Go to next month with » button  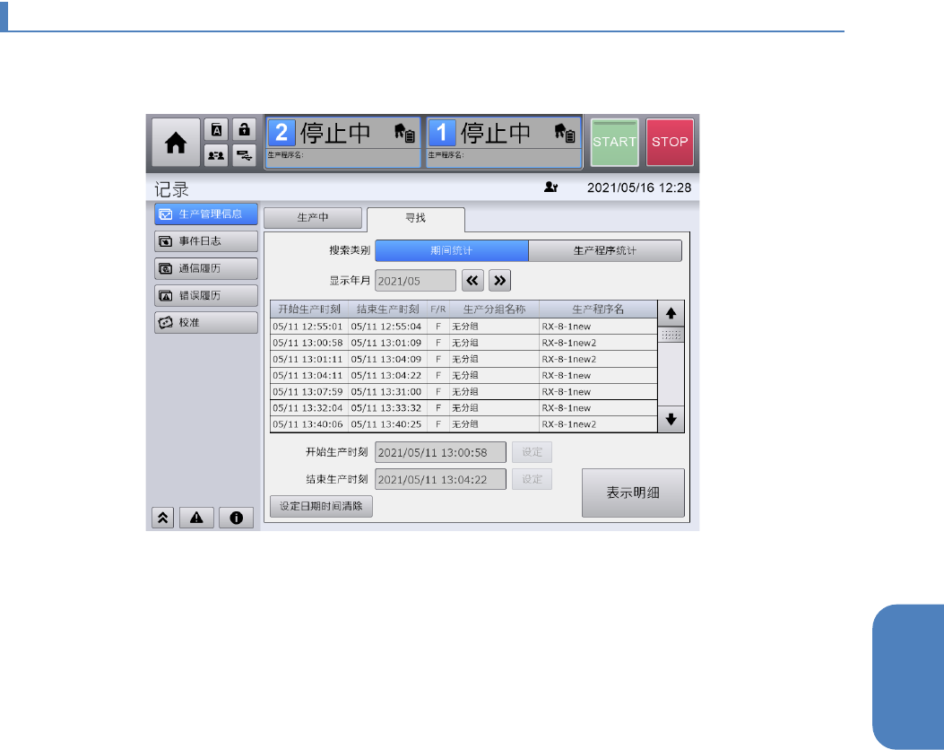click(x=499, y=281)
